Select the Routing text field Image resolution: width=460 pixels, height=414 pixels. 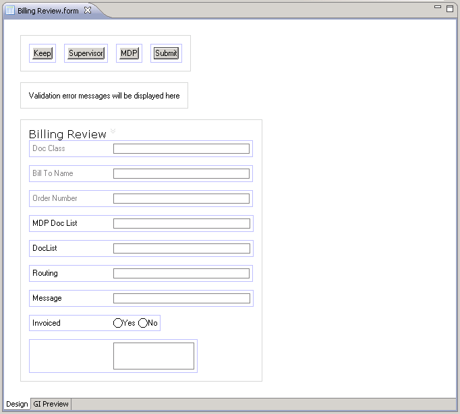tap(181, 273)
